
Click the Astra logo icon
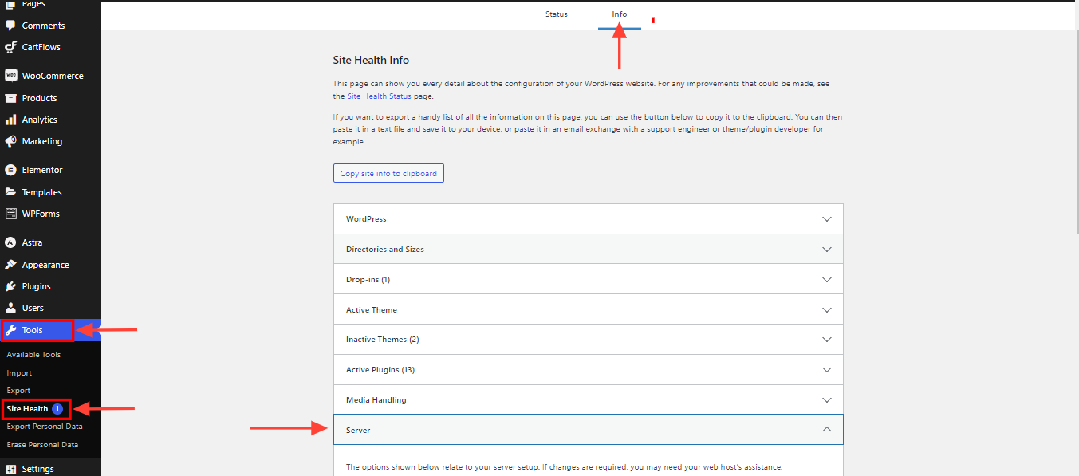pos(10,242)
